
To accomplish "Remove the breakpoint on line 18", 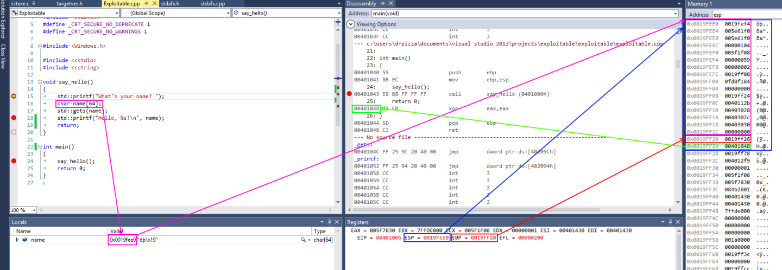I will [x=14, y=118].
